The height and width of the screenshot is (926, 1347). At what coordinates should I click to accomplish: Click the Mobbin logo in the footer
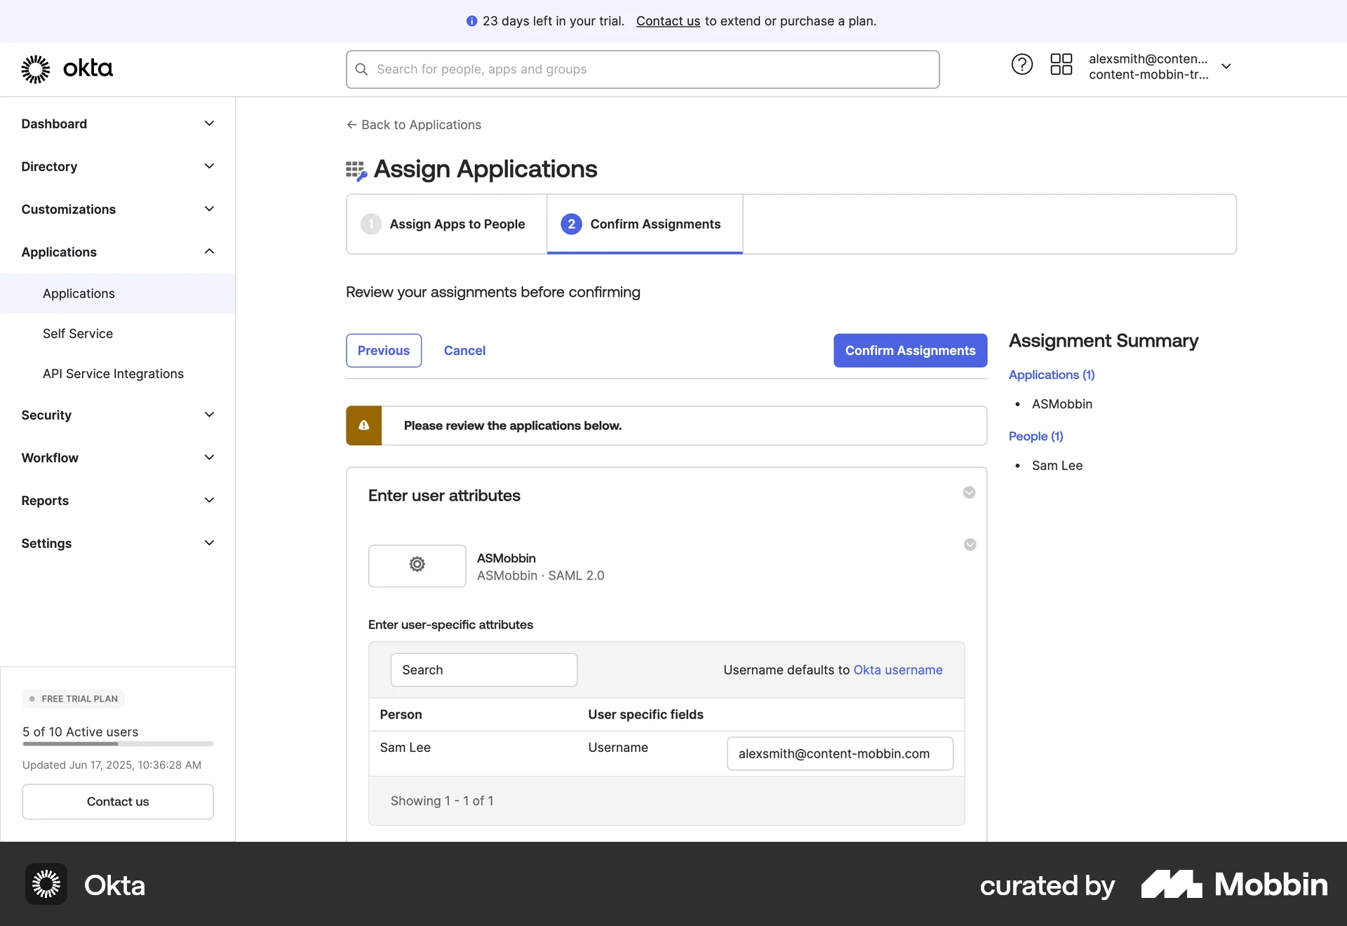point(1233,885)
